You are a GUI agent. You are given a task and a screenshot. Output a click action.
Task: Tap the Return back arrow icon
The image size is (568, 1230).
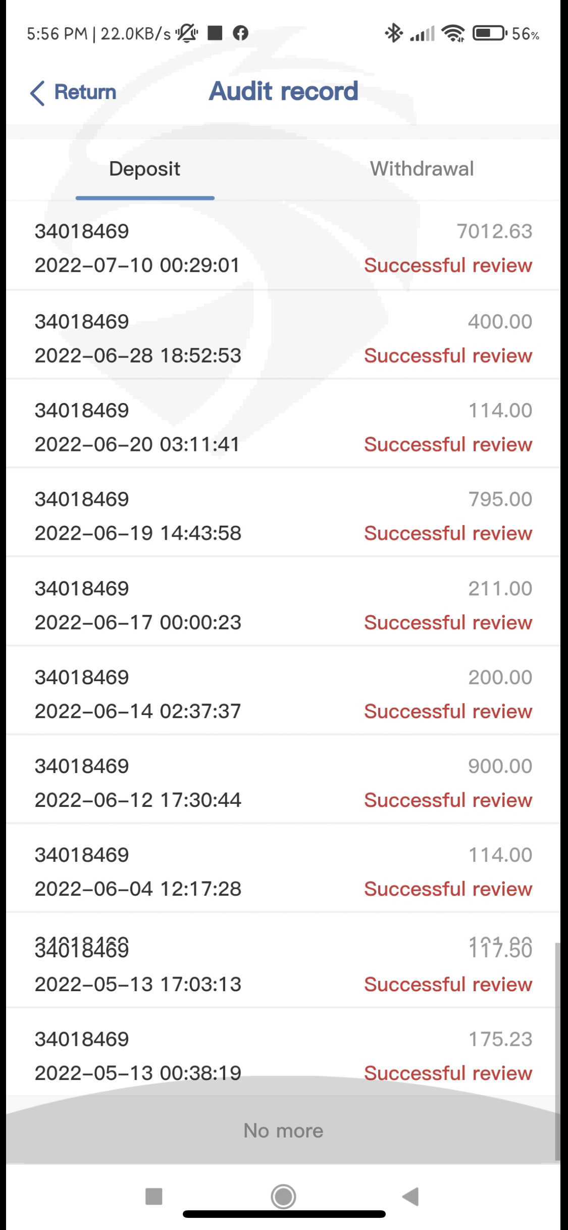37,93
